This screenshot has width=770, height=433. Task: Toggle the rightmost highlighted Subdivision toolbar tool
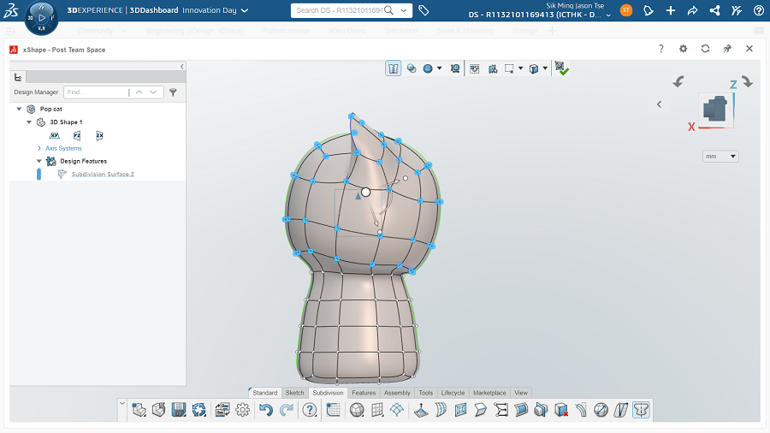pyautogui.click(x=641, y=411)
